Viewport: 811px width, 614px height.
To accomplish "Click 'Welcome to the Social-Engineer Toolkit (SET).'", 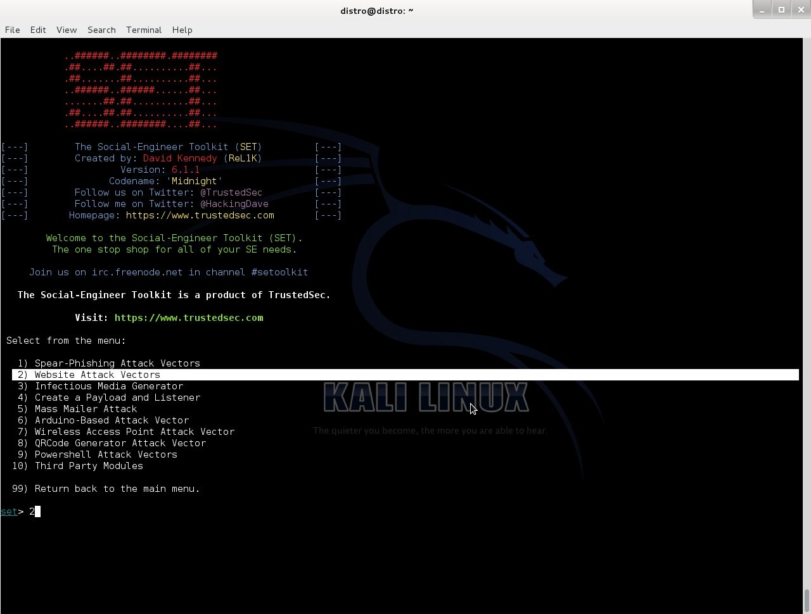I will 174,238.
